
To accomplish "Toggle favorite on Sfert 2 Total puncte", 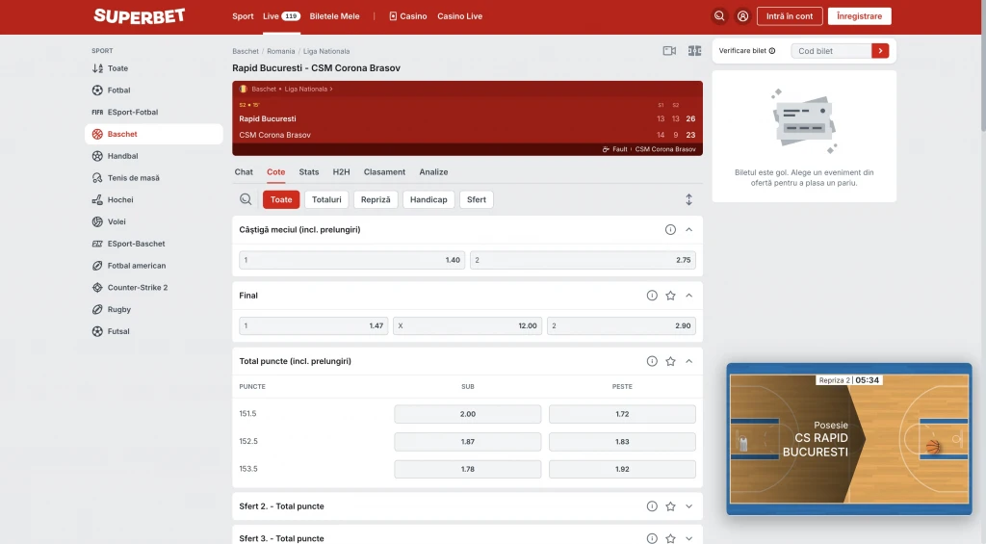I will click(670, 506).
